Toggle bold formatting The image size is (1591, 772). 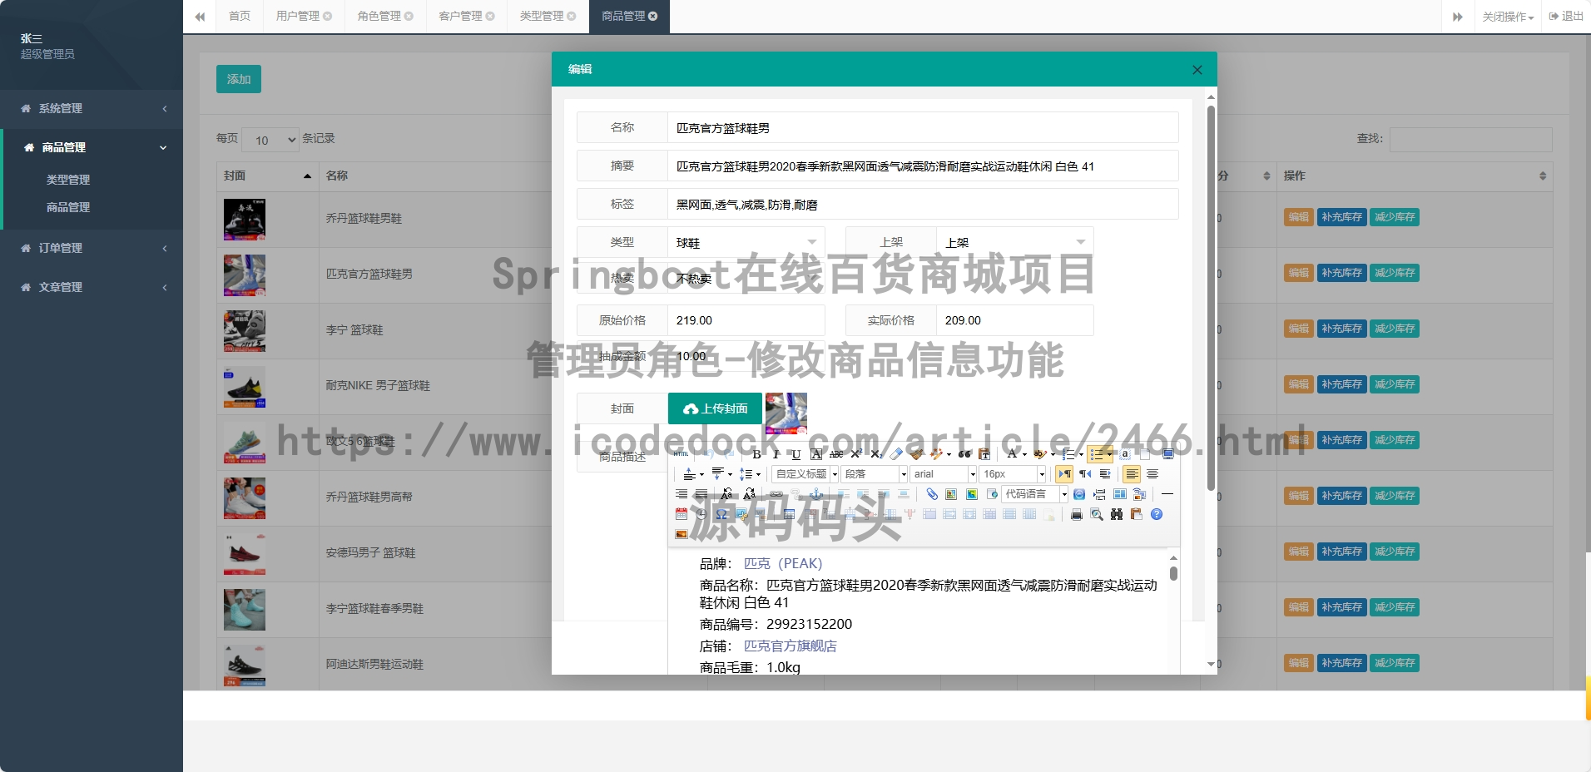756,454
